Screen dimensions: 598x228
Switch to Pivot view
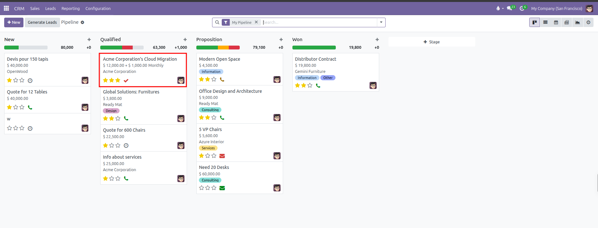[567, 22]
